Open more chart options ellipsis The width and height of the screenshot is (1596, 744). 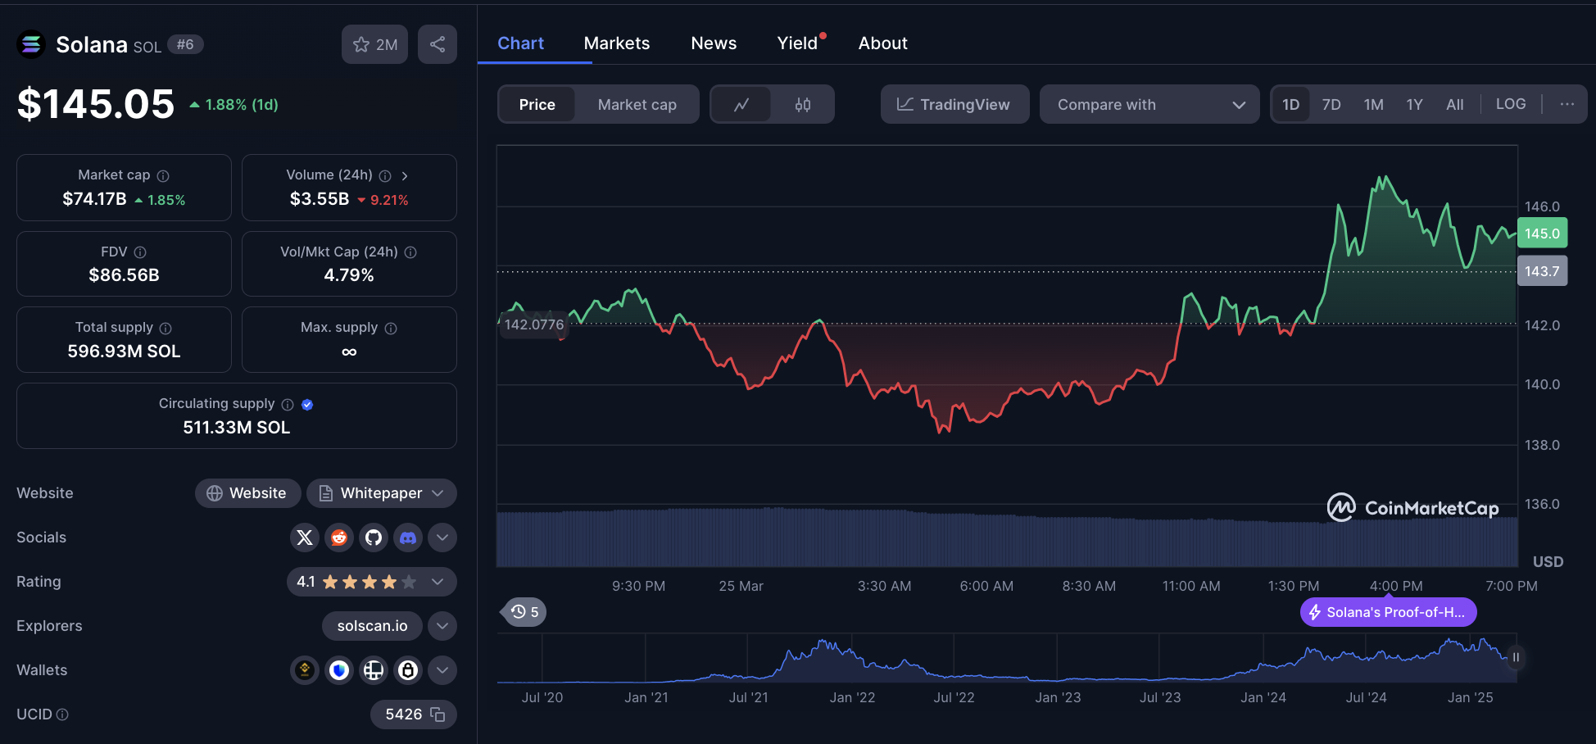(1567, 104)
